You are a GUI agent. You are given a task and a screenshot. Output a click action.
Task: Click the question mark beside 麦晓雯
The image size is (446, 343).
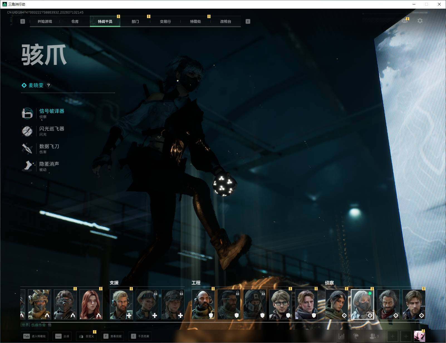pyautogui.click(x=49, y=85)
